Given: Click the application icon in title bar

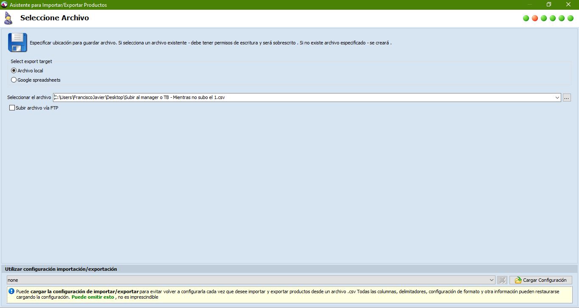Looking at the screenshot, I should [x=4, y=5].
